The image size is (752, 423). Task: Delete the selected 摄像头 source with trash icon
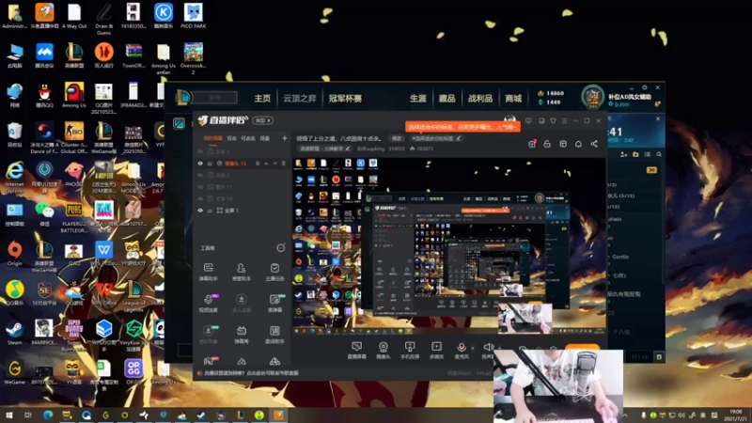pyautogui.click(x=283, y=164)
